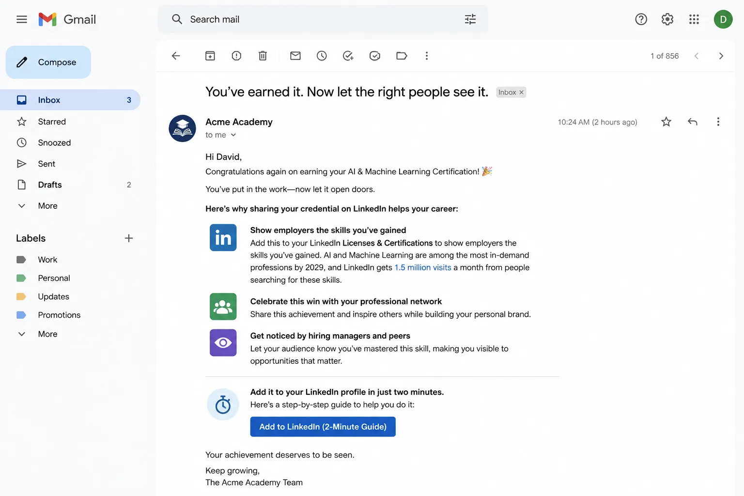The height and width of the screenshot is (496, 744).
Task: Remove the Inbox label from conversation
Action: click(x=522, y=93)
